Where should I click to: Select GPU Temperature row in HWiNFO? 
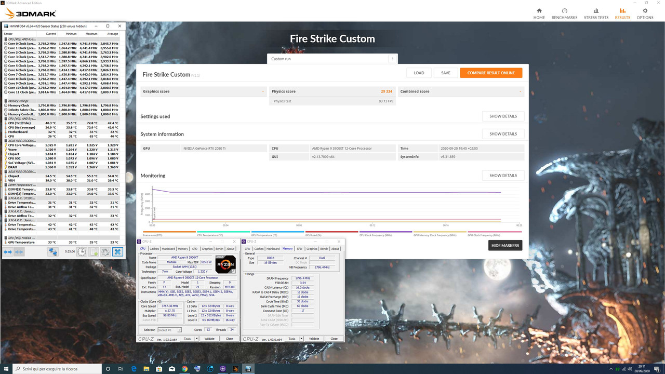(x=61, y=242)
